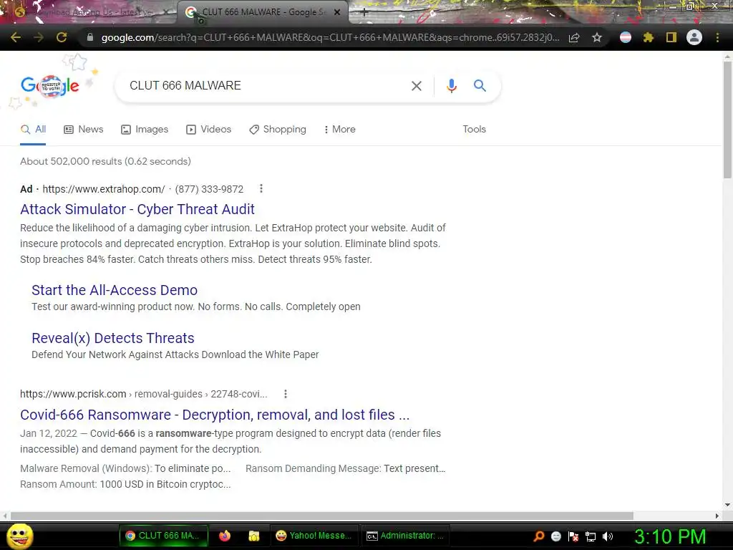733x550 pixels.
Task: Open the Extensions puzzle icon
Action: (648, 37)
